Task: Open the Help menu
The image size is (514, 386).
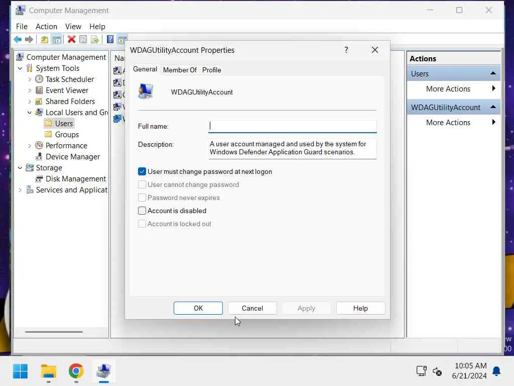Action: tap(97, 27)
